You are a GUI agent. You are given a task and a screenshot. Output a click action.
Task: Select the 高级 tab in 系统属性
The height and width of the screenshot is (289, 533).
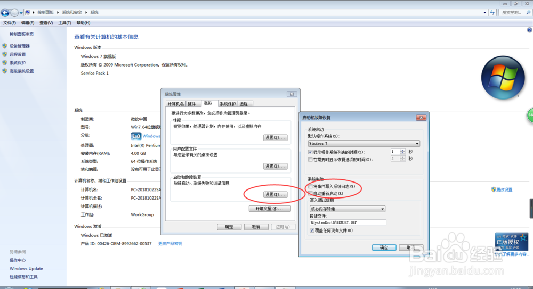click(x=208, y=103)
